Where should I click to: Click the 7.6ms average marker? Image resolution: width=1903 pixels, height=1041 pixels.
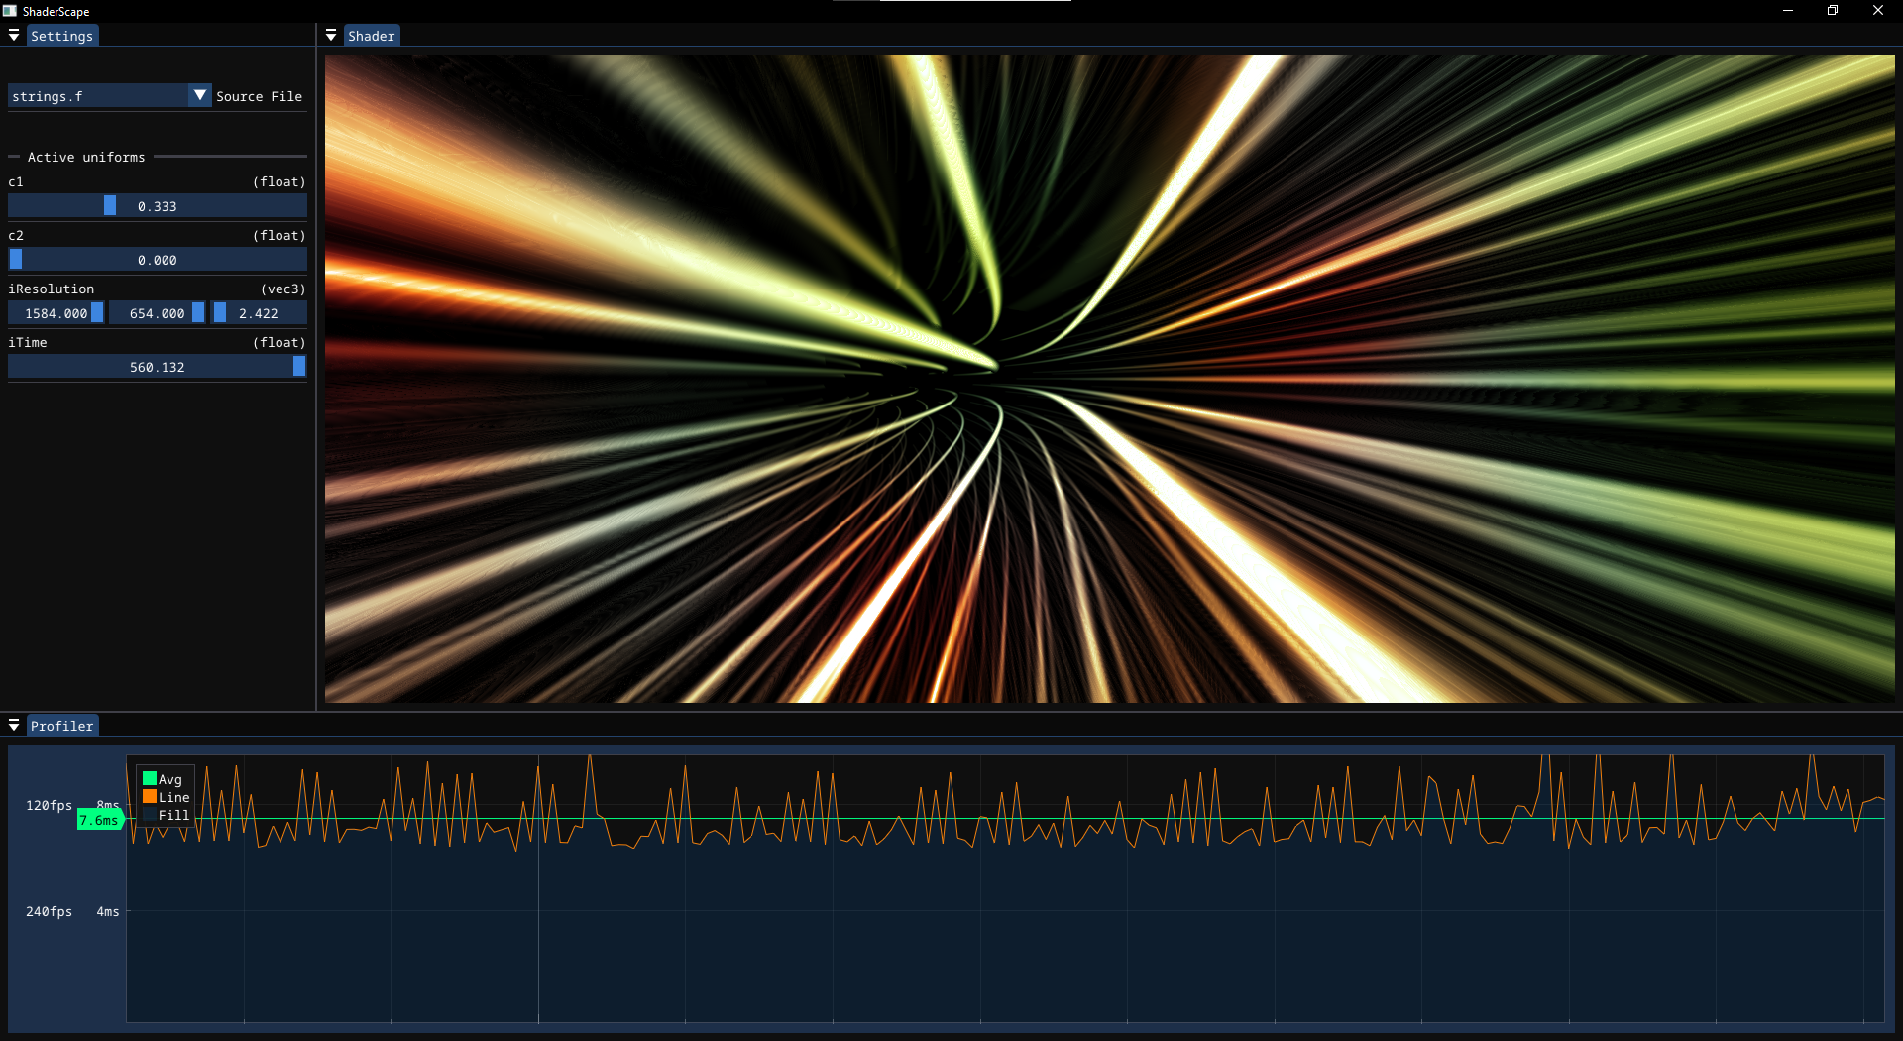[x=99, y=820]
